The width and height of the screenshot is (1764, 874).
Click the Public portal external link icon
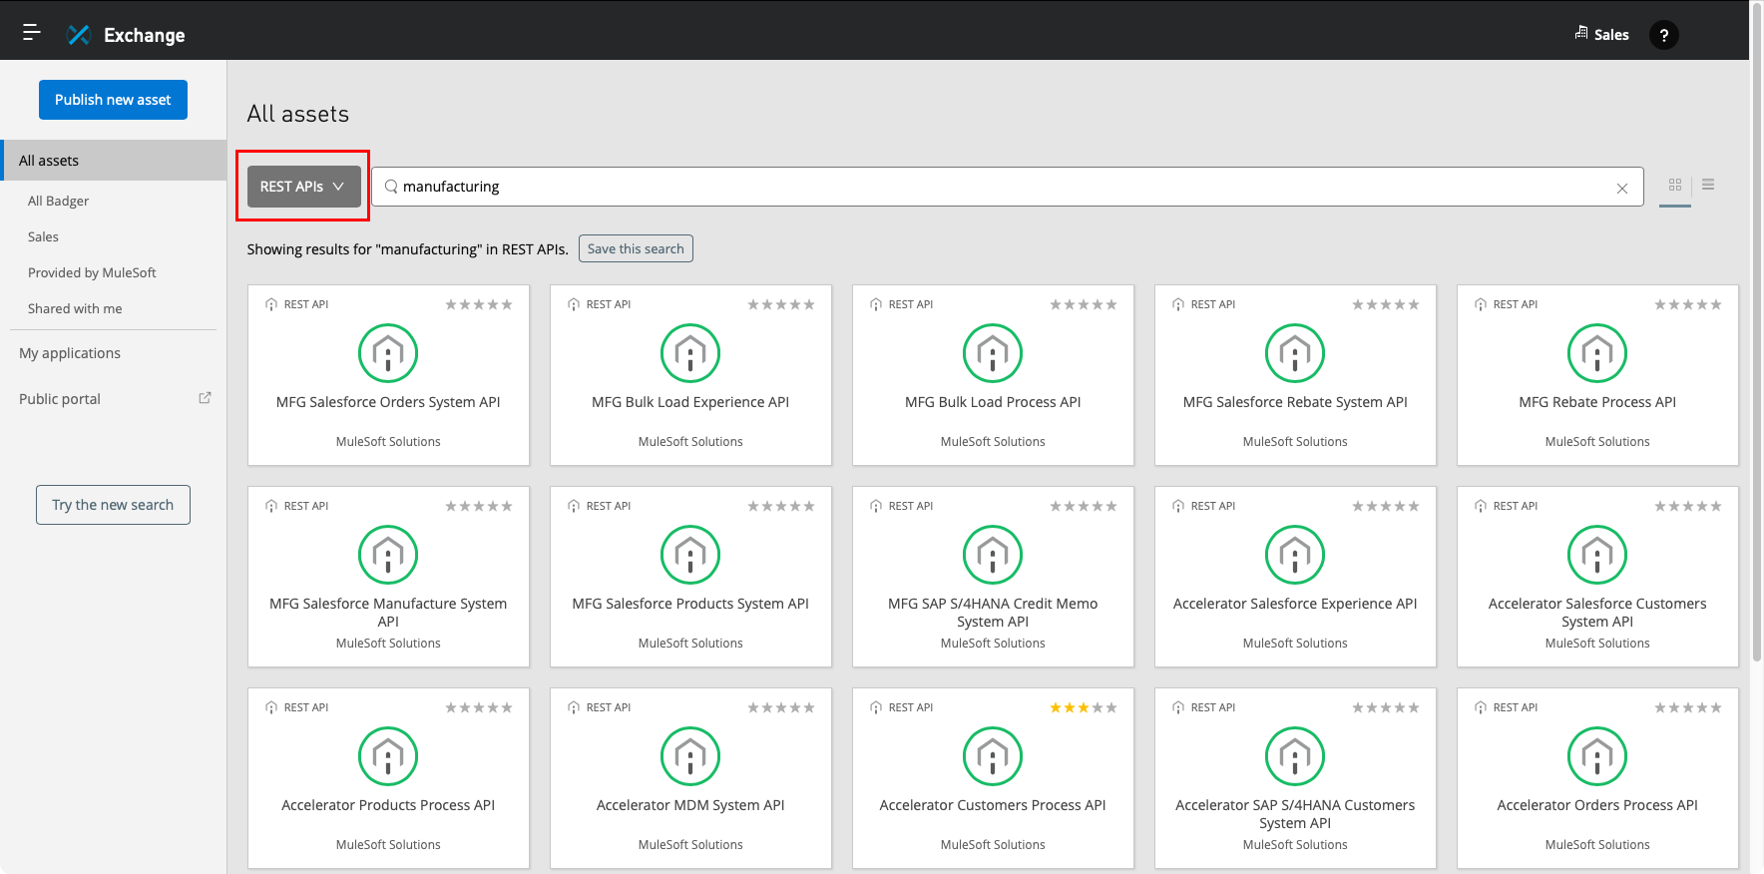205,398
